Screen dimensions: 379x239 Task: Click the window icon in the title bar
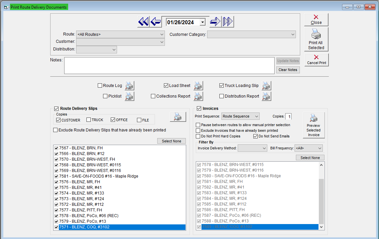pyautogui.click(x=6, y=7)
